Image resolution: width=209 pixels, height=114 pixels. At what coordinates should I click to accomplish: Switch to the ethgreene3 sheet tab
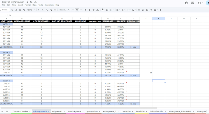(57, 111)
